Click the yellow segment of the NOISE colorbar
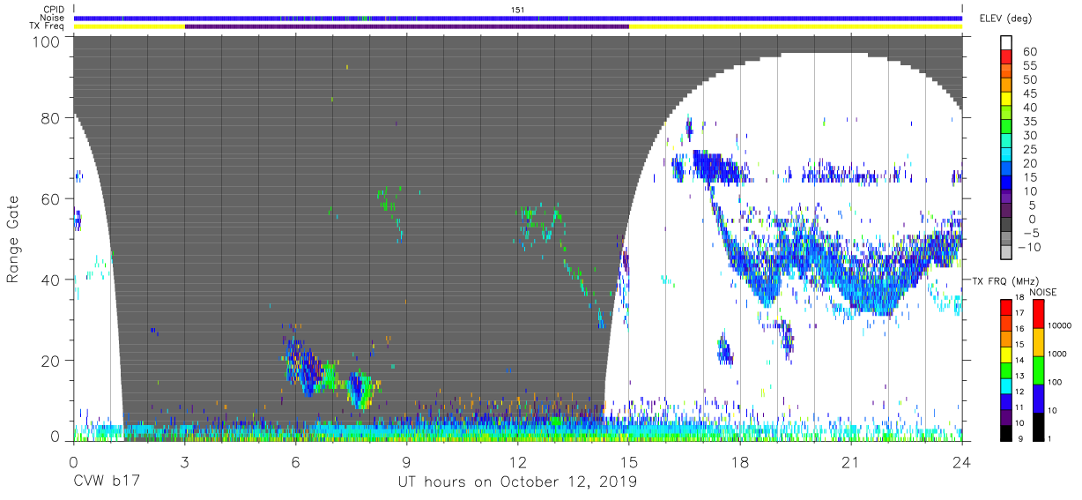 [x=1041, y=342]
